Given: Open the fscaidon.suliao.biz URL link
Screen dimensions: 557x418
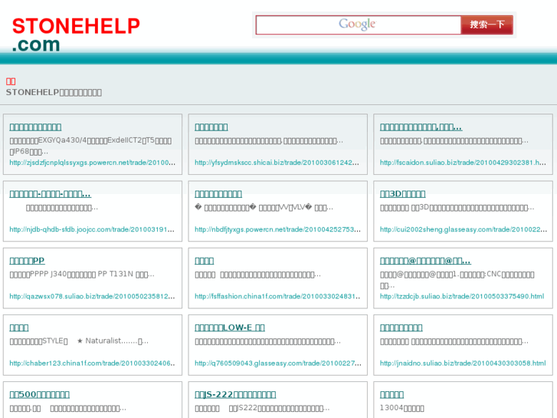Looking at the screenshot, I should (463, 163).
